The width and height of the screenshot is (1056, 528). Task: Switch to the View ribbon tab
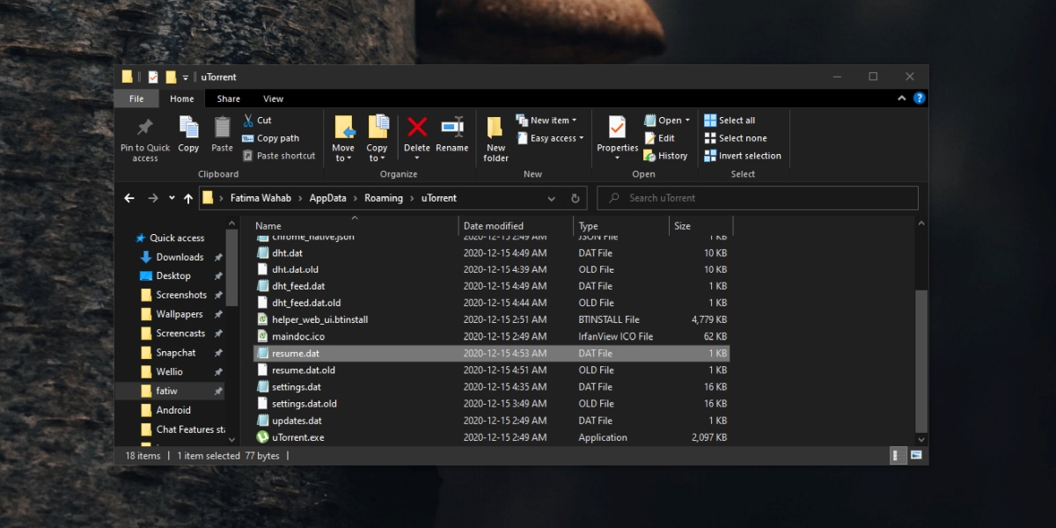tap(274, 99)
